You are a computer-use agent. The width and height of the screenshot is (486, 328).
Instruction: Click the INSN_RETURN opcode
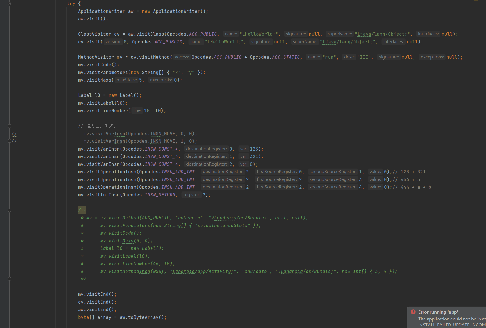[x=160, y=195]
